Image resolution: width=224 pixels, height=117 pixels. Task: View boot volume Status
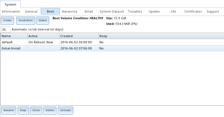click(43, 20)
